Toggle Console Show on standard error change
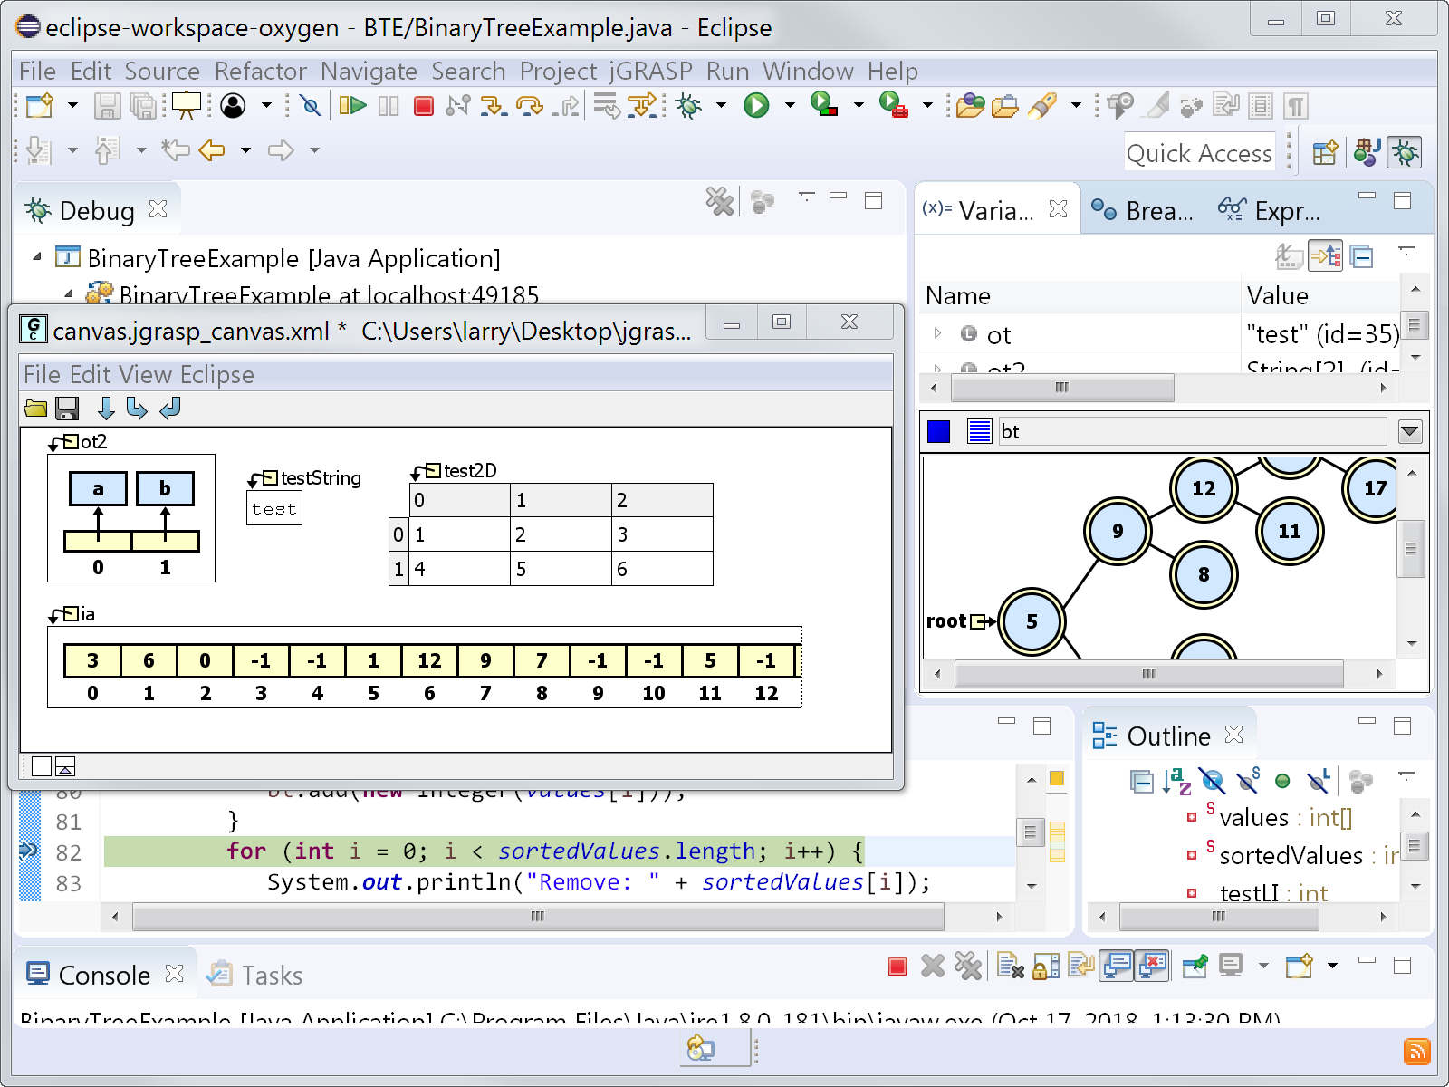Screen dimensions: 1449x1087 coord(1152,967)
